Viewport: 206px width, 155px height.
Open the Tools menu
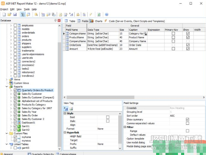(x=27, y=9)
